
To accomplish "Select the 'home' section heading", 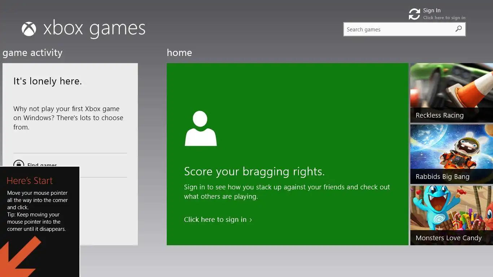I will pyautogui.click(x=179, y=53).
